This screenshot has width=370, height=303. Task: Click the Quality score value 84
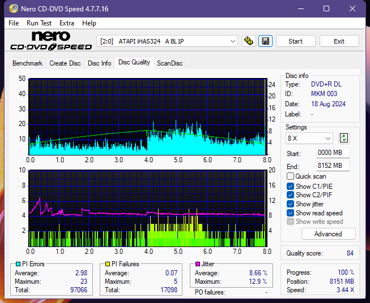(x=350, y=253)
